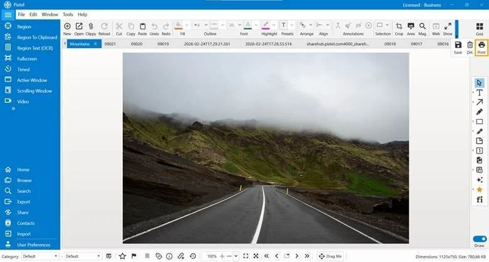
Task: Delete the image with the Del. trash icon
Action: tap(470, 45)
